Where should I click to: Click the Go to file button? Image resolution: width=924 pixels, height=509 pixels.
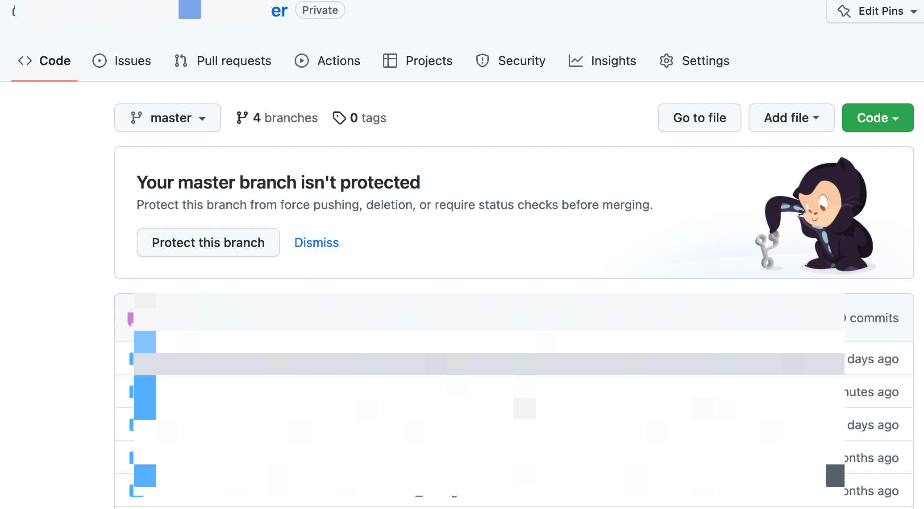tap(699, 118)
